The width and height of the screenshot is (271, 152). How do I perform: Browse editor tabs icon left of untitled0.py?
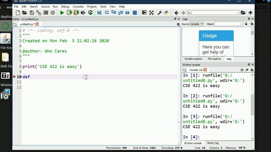coord(15,24)
